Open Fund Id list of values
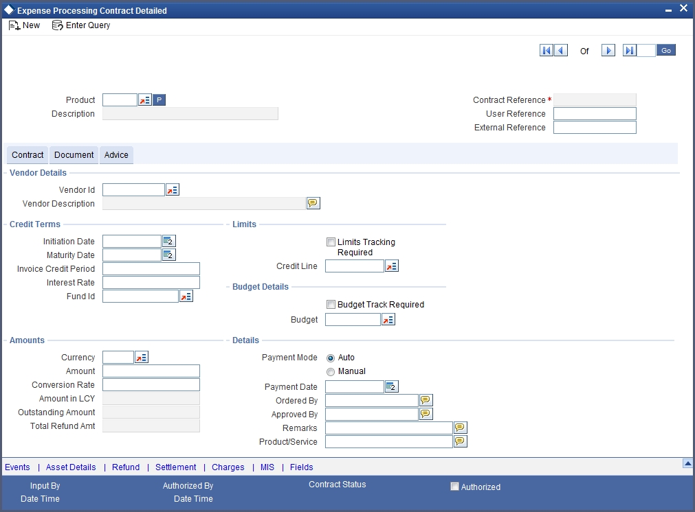The height and width of the screenshot is (512, 695). point(186,296)
